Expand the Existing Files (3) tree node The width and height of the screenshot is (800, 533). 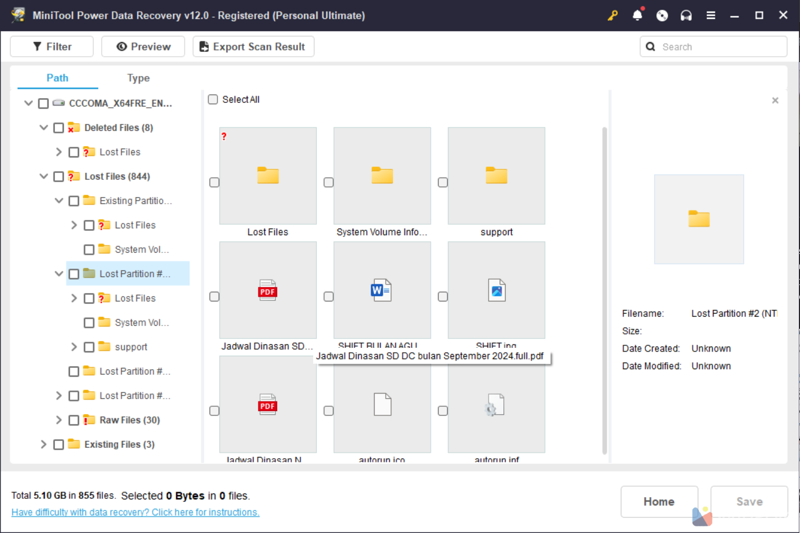coord(43,445)
